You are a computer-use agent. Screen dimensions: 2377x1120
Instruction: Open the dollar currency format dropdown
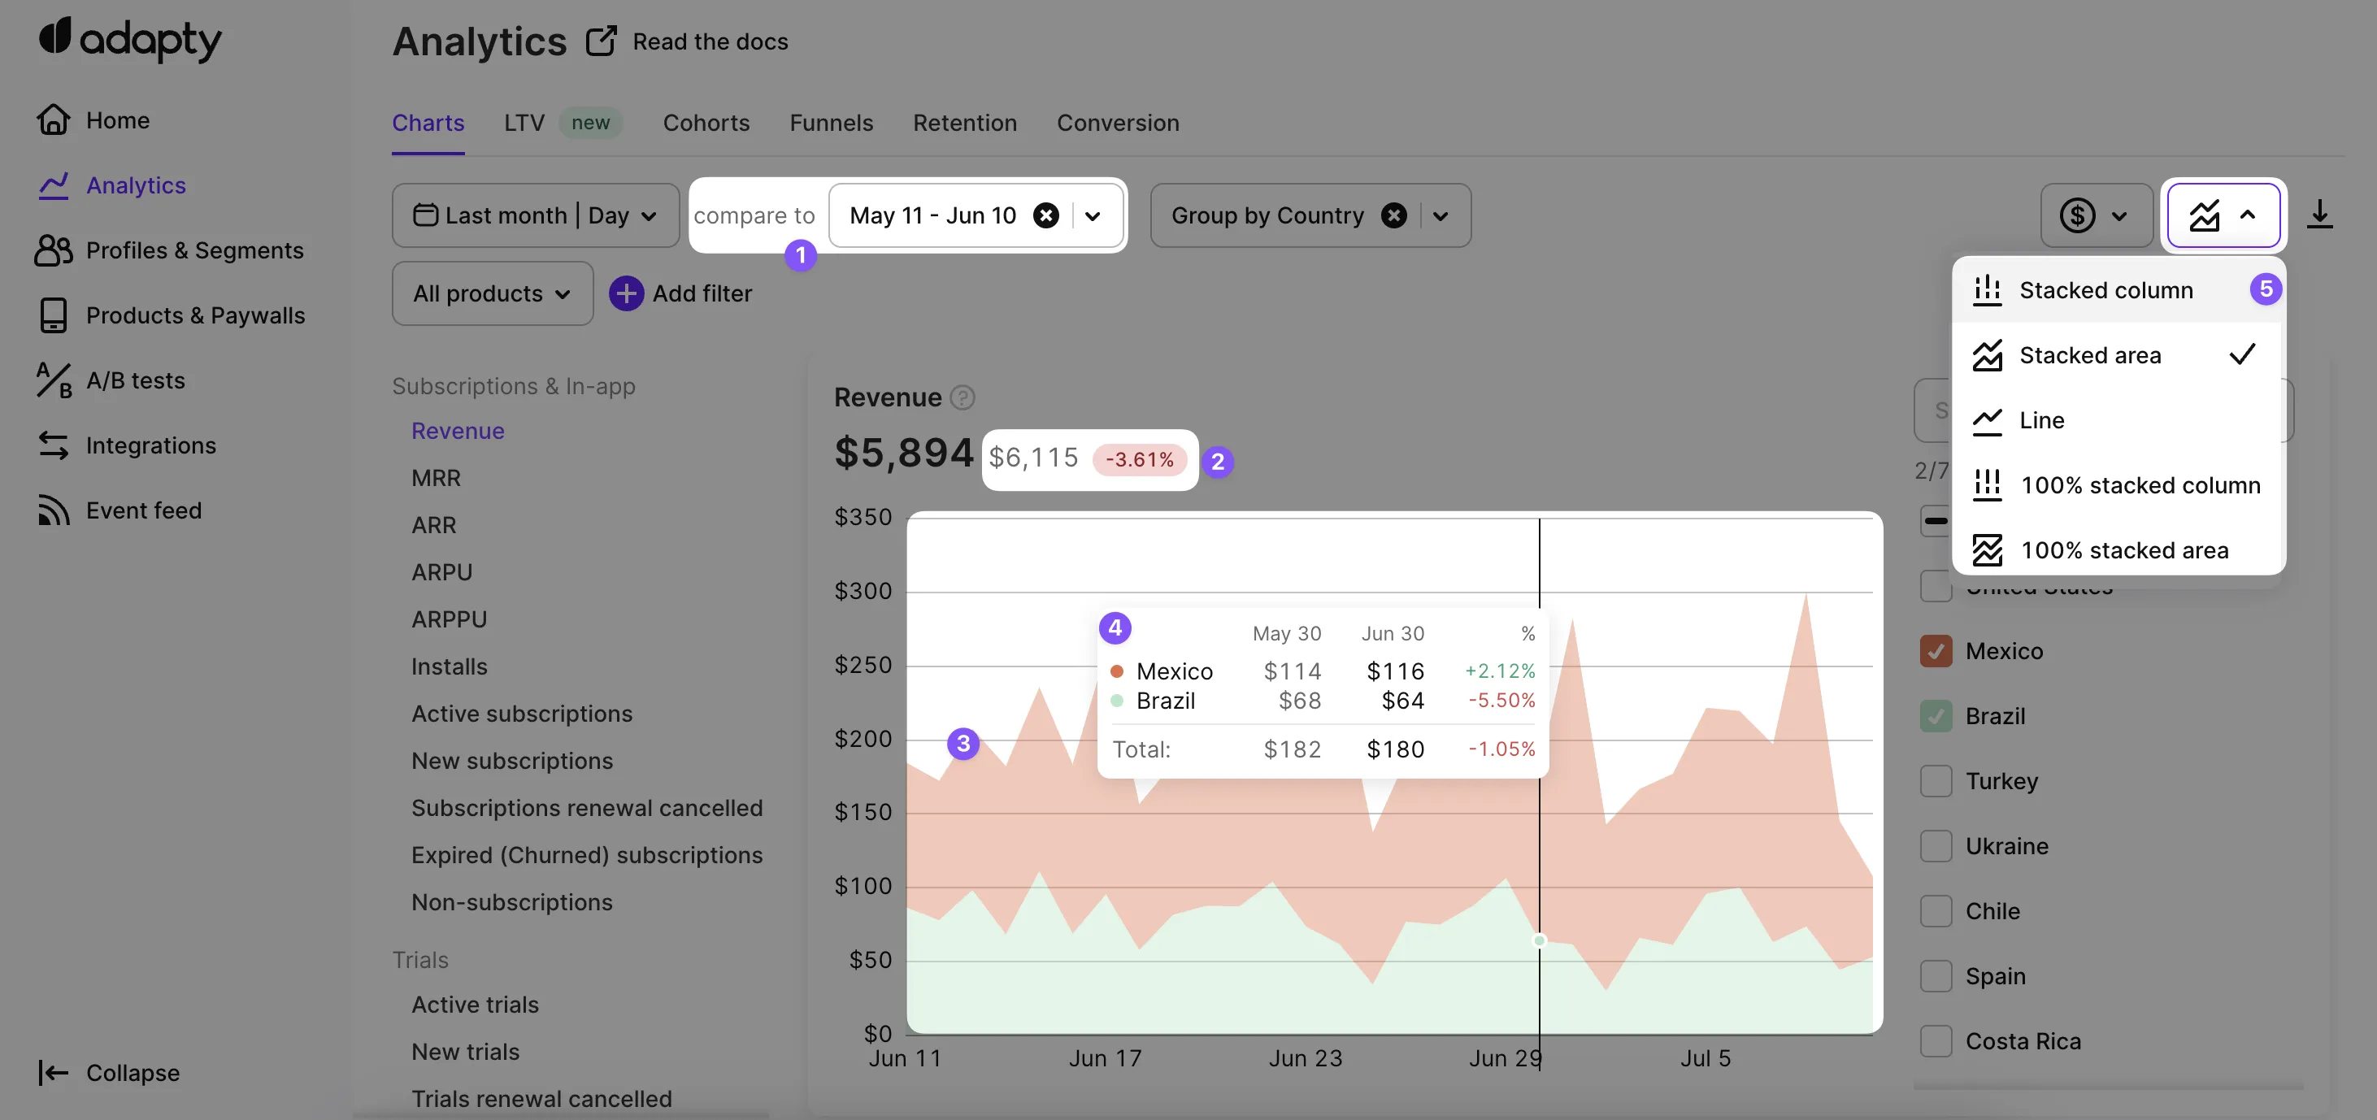[x=2096, y=215]
